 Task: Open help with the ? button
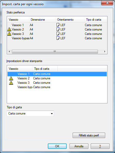[x=100, y=146]
